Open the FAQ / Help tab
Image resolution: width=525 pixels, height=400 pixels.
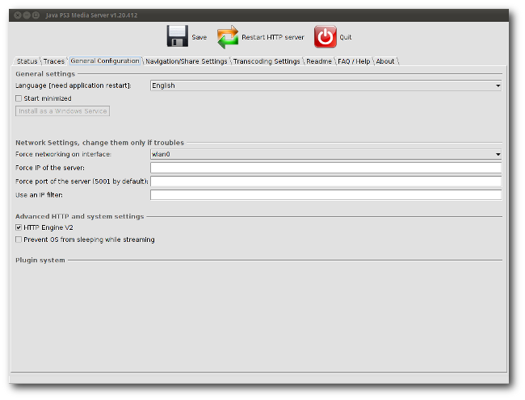[x=354, y=61]
